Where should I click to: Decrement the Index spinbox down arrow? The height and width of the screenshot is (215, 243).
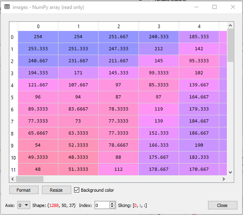pos(112,207)
